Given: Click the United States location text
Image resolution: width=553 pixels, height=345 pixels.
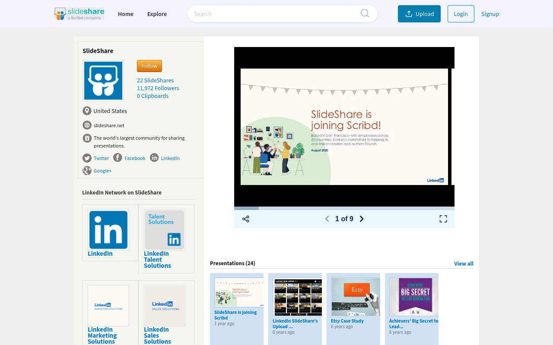Looking at the screenshot, I should pyautogui.click(x=110, y=111).
